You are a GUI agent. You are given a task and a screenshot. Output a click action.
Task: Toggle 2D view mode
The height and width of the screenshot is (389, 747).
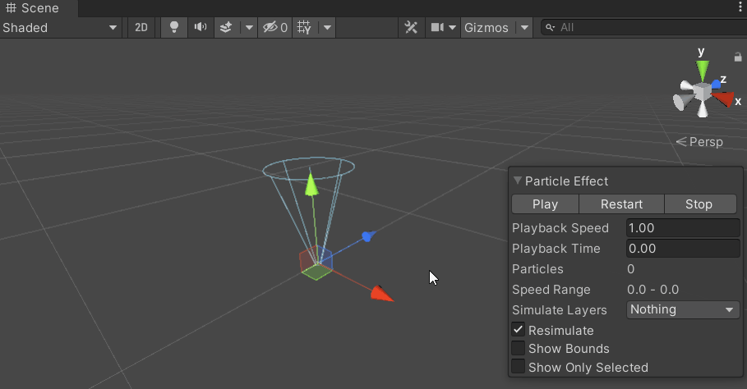click(x=141, y=28)
